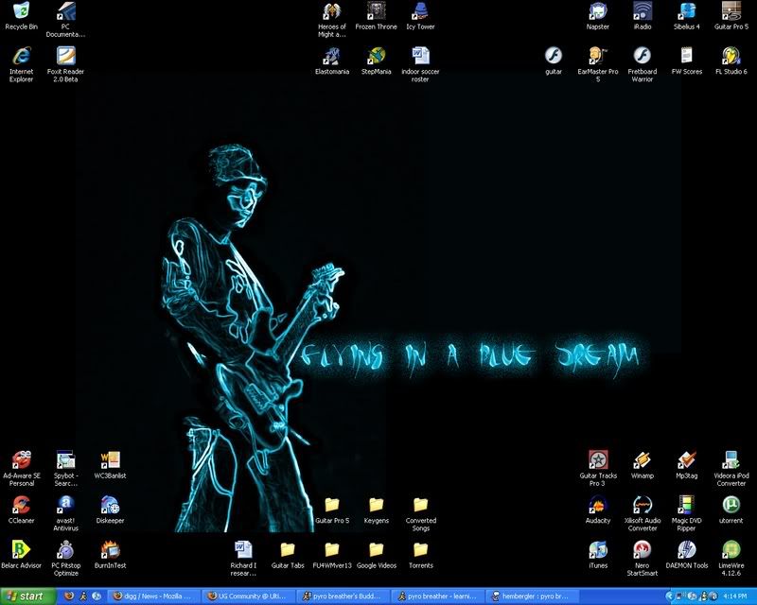Click the Guitar Tabs folder

(x=288, y=550)
